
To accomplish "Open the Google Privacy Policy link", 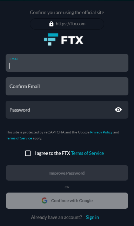I will (101, 132).
